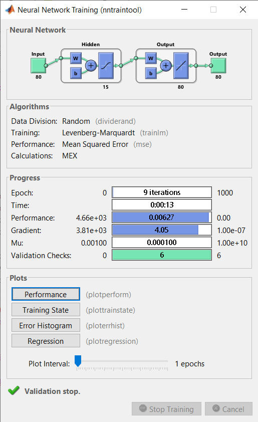This screenshot has width=258, height=422.
Task: Click the MEX calculations value
Action: [x=70, y=156]
